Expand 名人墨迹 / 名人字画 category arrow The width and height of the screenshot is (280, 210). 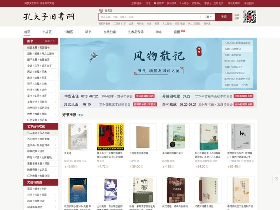tap(56, 133)
